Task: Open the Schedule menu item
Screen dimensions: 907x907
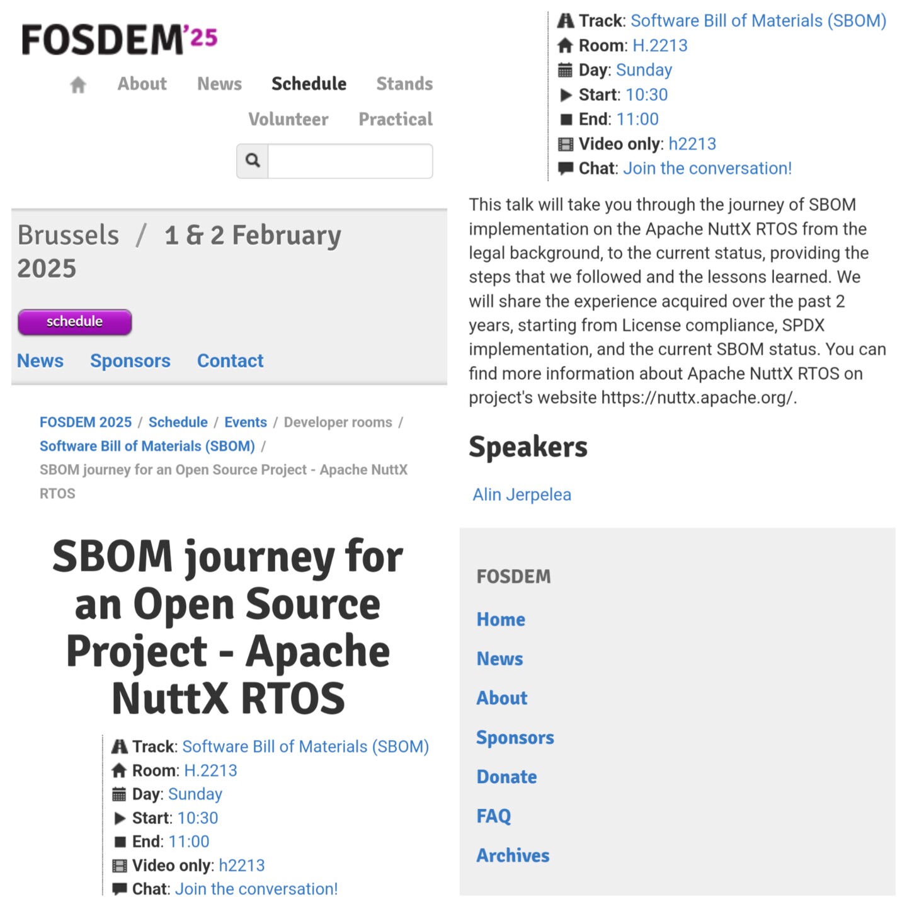Action: coord(309,84)
